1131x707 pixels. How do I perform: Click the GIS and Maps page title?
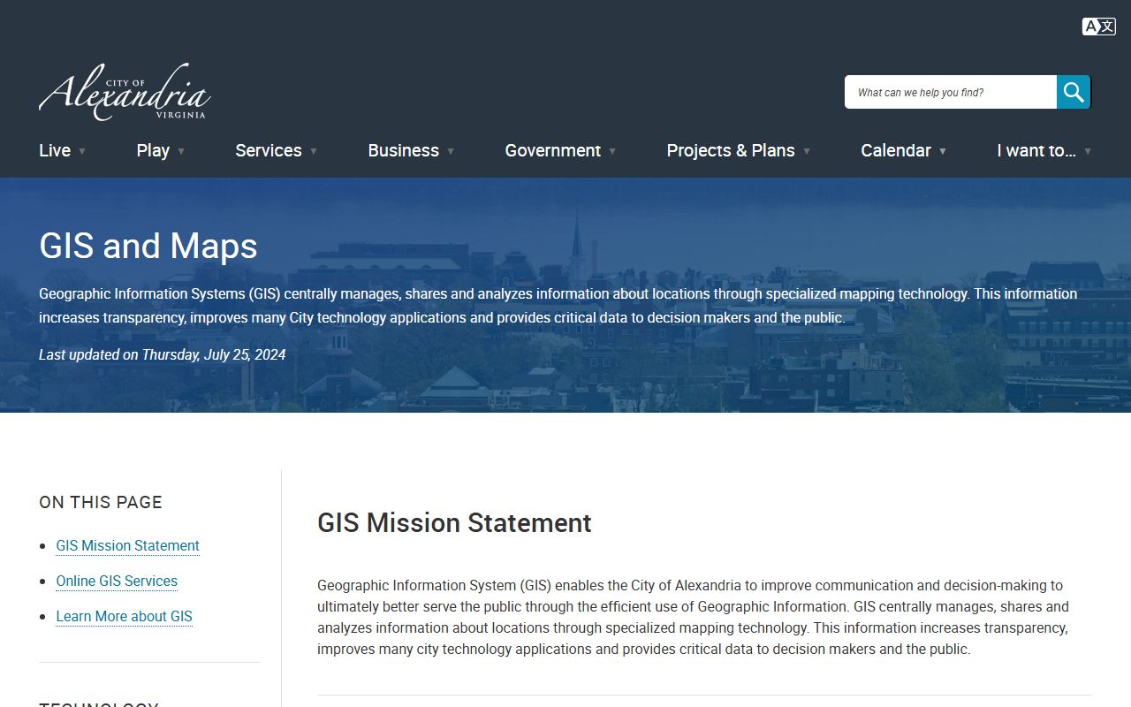(148, 246)
